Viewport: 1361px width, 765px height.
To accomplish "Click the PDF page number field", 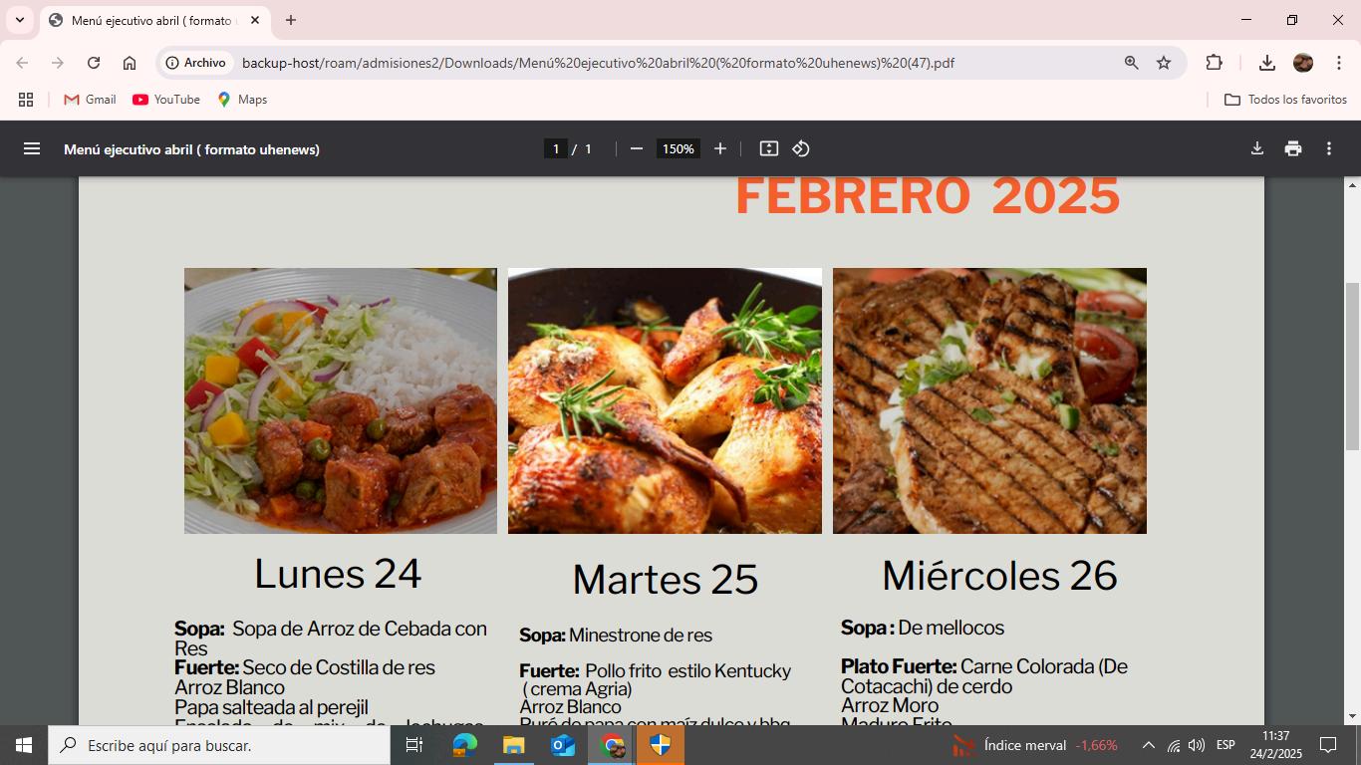I will coord(556,148).
